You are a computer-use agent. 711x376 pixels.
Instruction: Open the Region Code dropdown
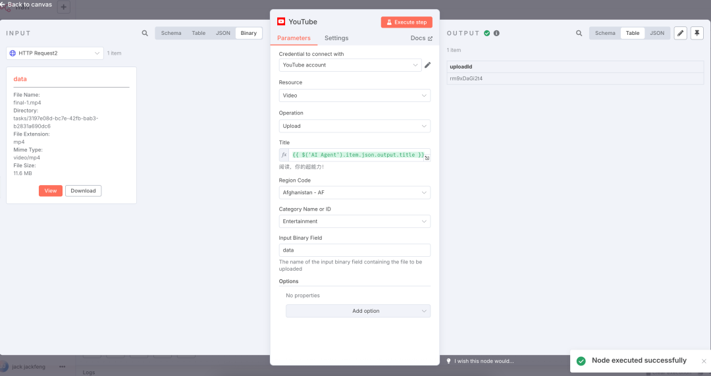pos(355,192)
